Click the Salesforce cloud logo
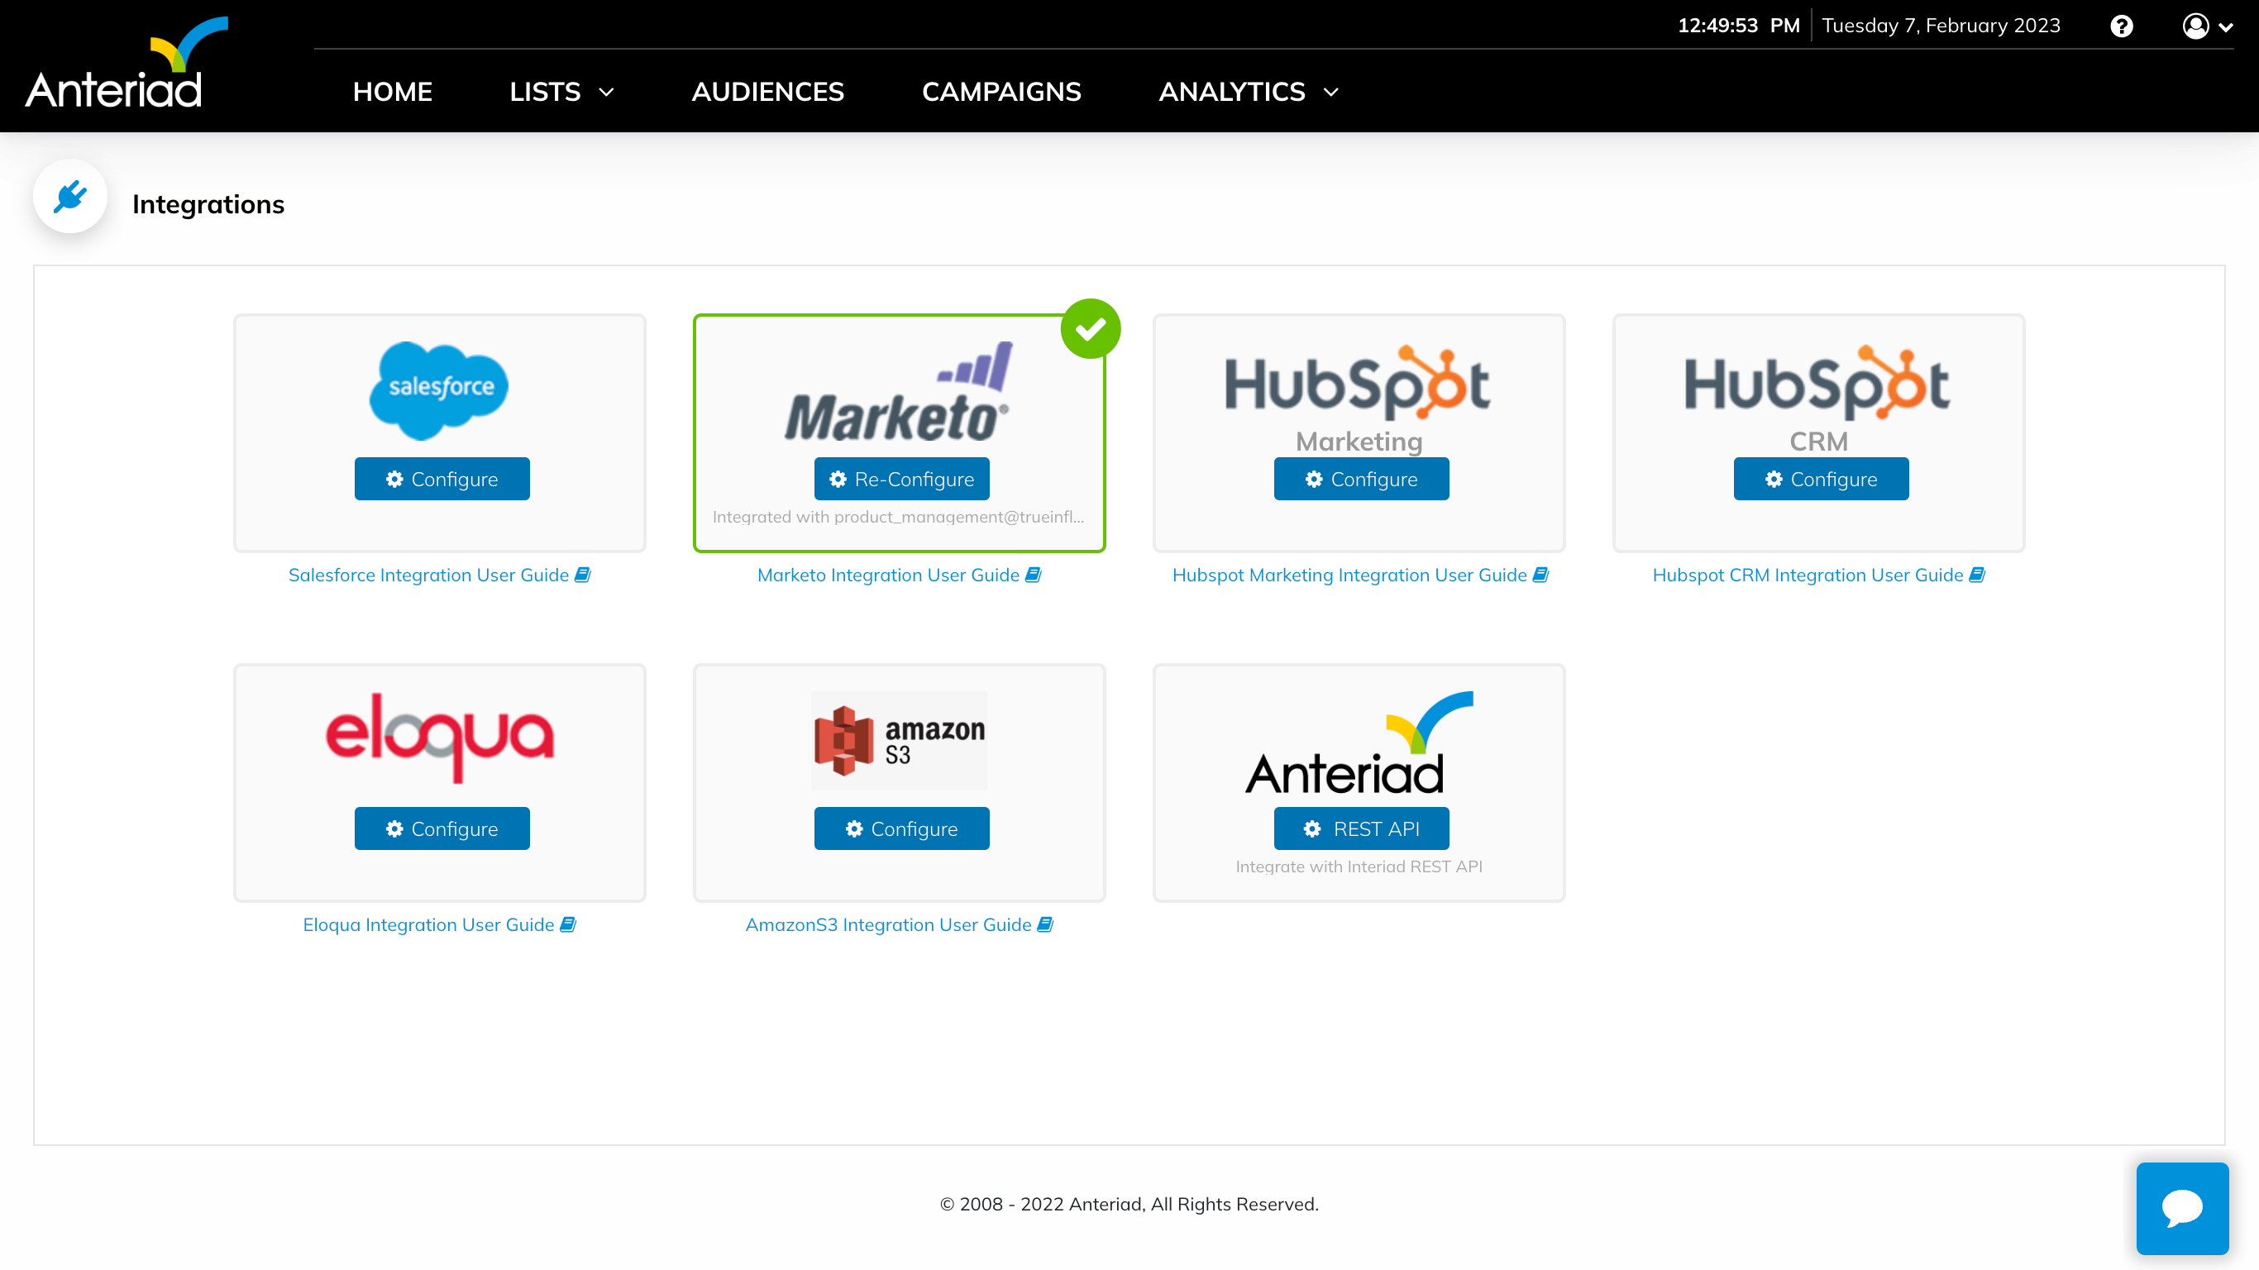Screen dimensions: 2259x1270 [439, 389]
